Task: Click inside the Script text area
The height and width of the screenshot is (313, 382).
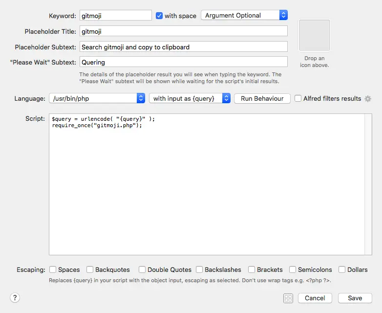Action: pyautogui.click(x=207, y=184)
